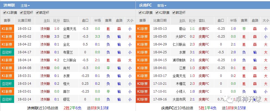This screenshot has width=270, height=111.
Task: Click the 亚冠杯 tag on 18-02-14 row
Action: (7, 99)
